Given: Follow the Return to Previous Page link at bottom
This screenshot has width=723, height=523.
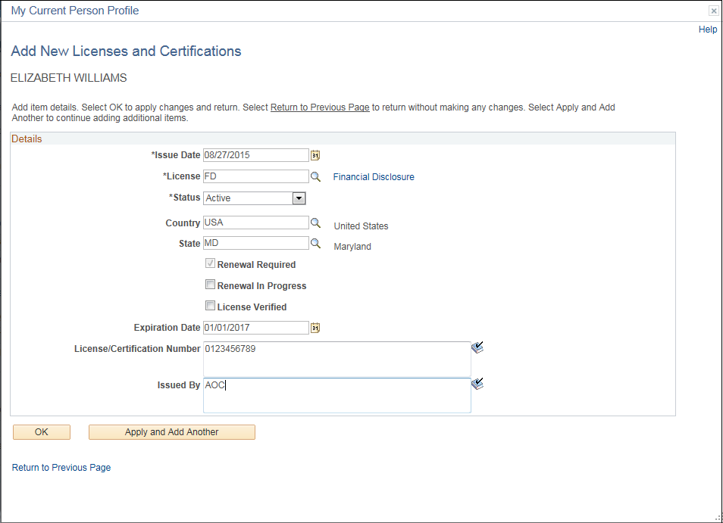Looking at the screenshot, I should pyautogui.click(x=61, y=467).
